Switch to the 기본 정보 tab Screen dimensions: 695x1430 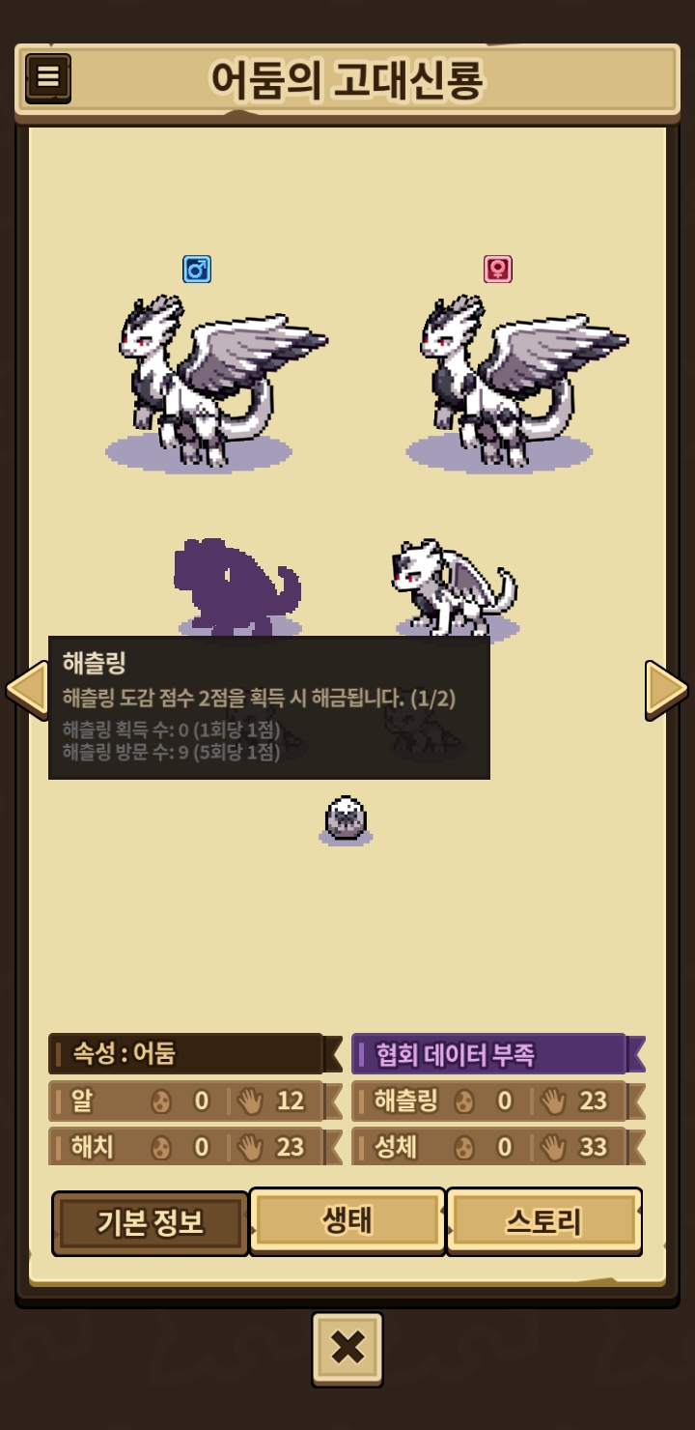tap(151, 1223)
